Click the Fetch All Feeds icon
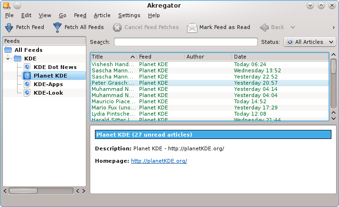 click(57, 28)
